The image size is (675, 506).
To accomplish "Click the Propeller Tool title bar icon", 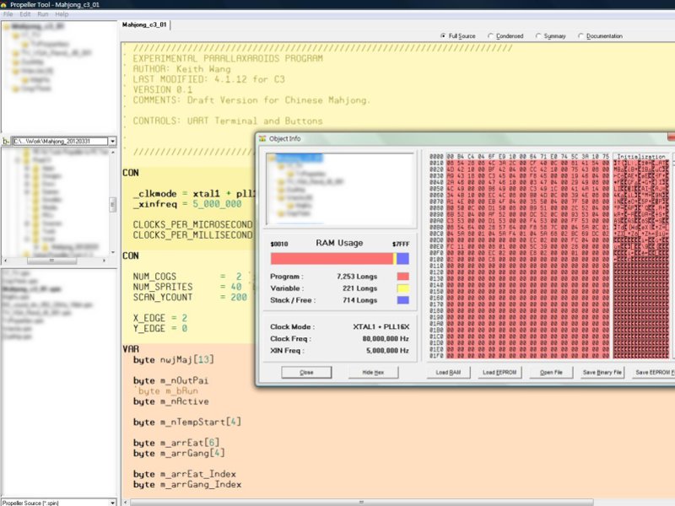I will point(4,5).
